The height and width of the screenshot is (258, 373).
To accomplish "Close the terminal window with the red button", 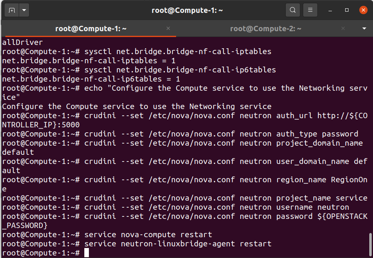I will point(363,10).
